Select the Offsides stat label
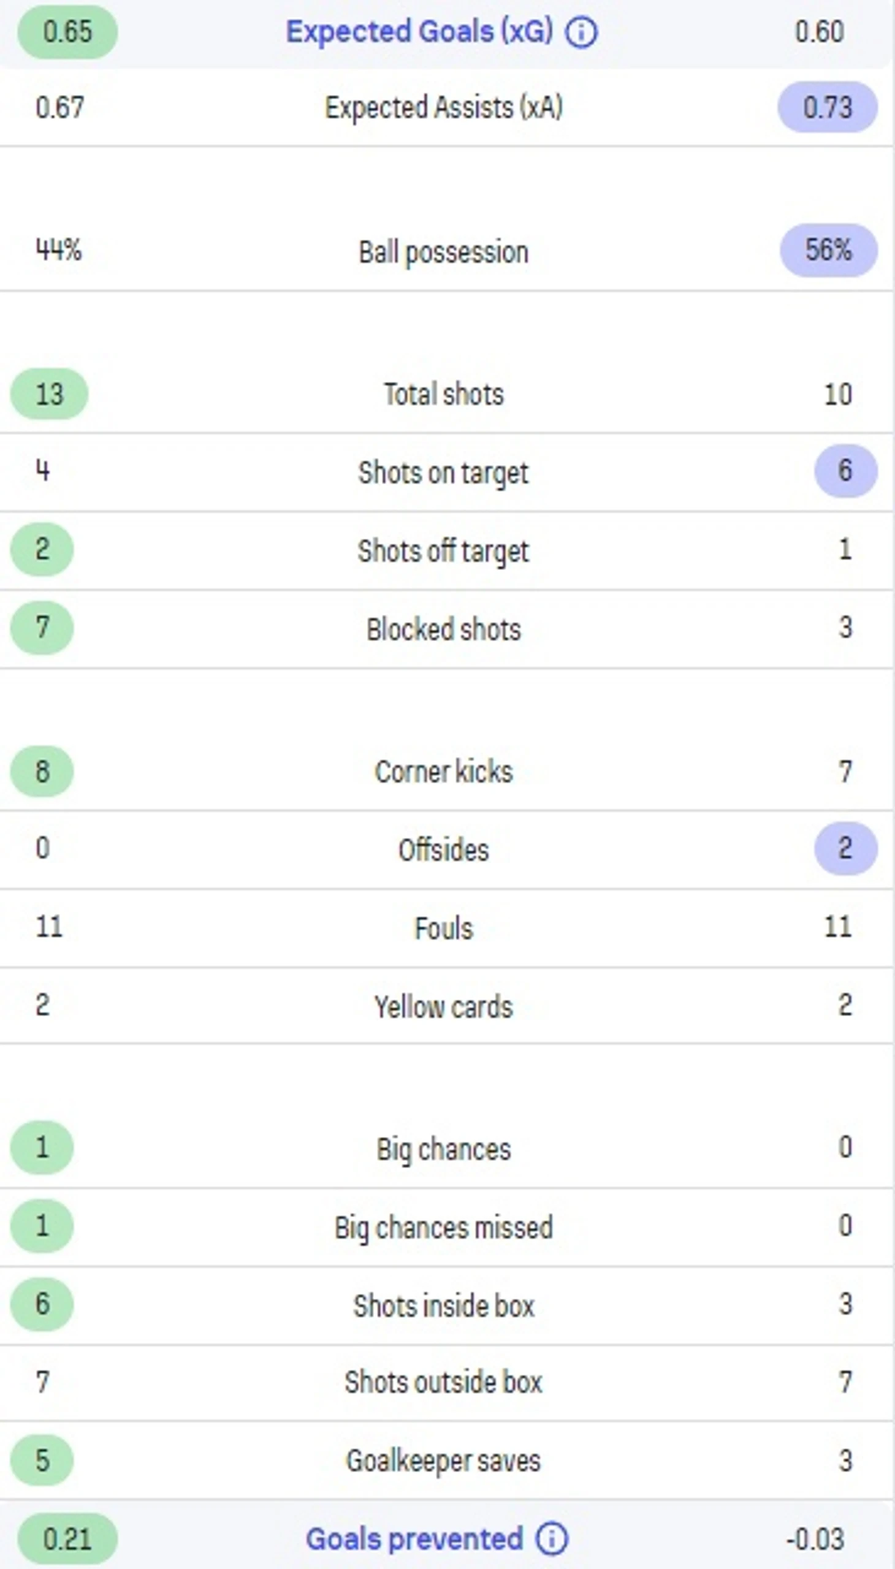Screen dimensions: 895x1569 (x=443, y=850)
